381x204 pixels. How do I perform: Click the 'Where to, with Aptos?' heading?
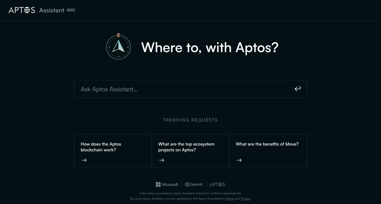(209, 48)
